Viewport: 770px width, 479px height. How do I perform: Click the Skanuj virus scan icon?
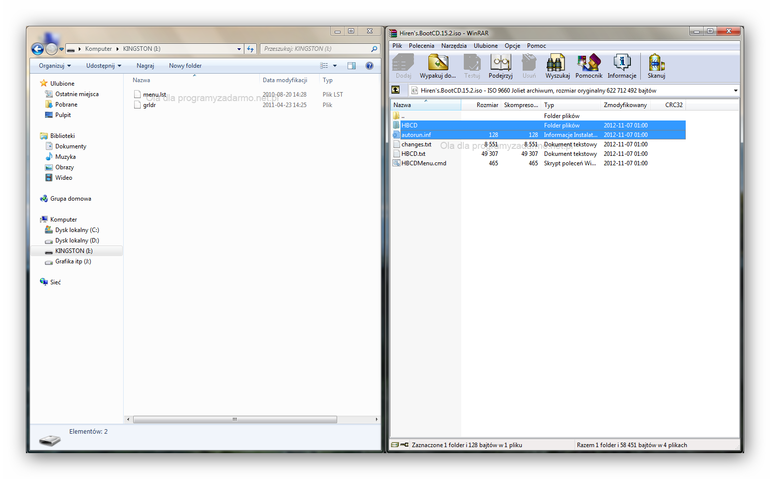point(656,66)
